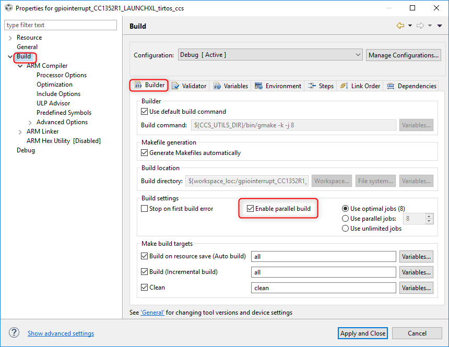
Task: Click the help question mark icon
Action: 14,333
